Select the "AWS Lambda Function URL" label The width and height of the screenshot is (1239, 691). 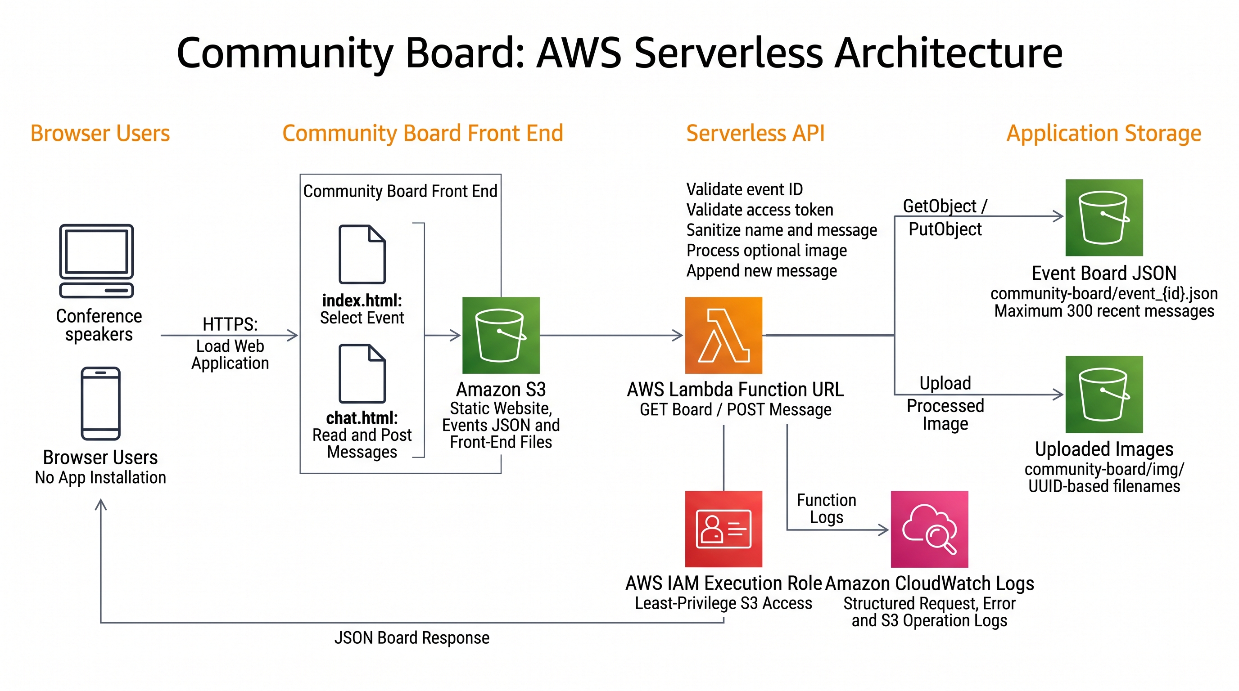coord(735,389)
